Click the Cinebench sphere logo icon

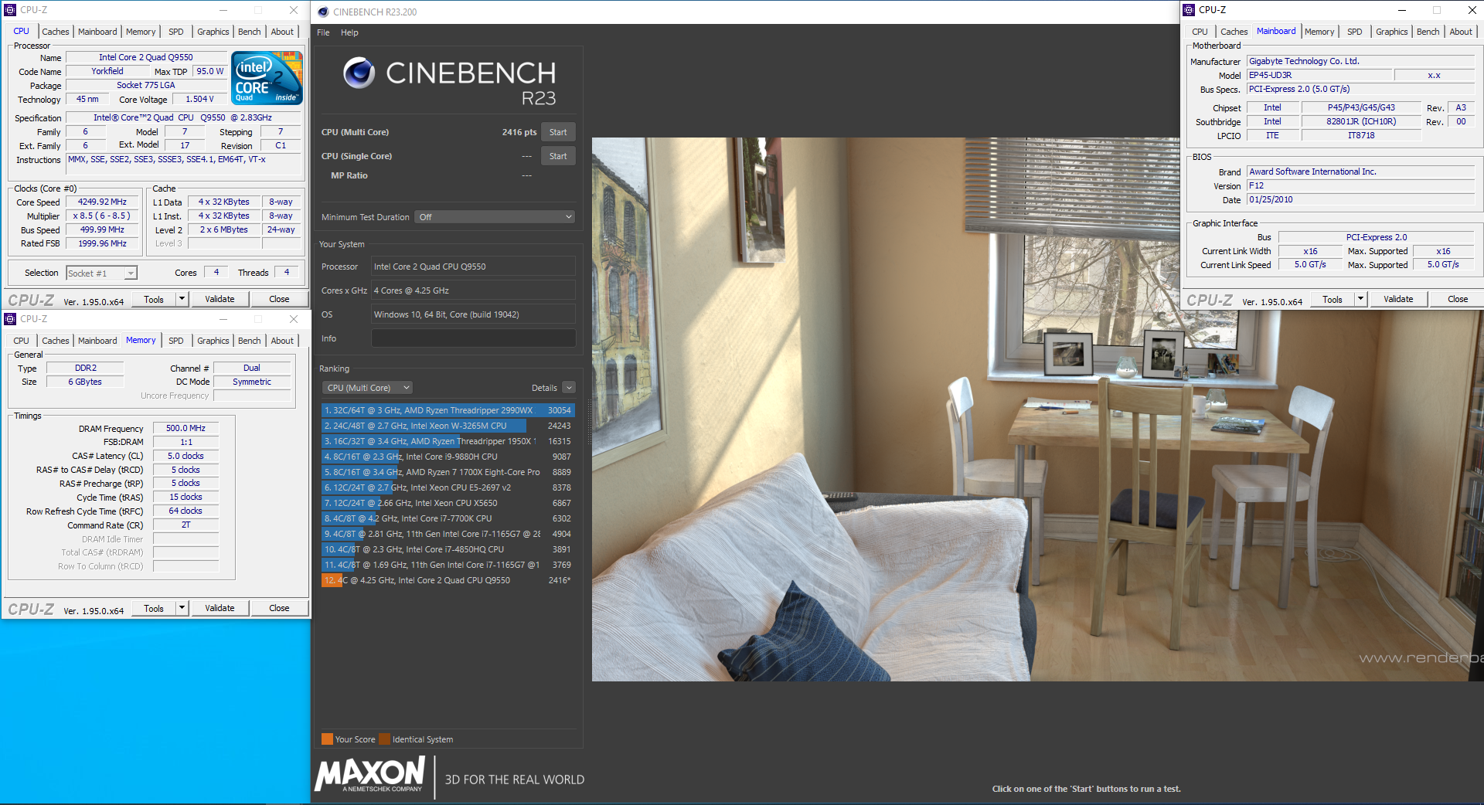tap(359, 73)
